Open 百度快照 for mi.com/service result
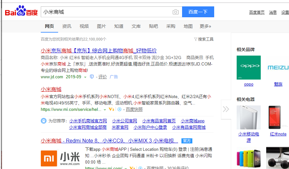This screenshot has width=289, height=169. (x=134, y=110)
